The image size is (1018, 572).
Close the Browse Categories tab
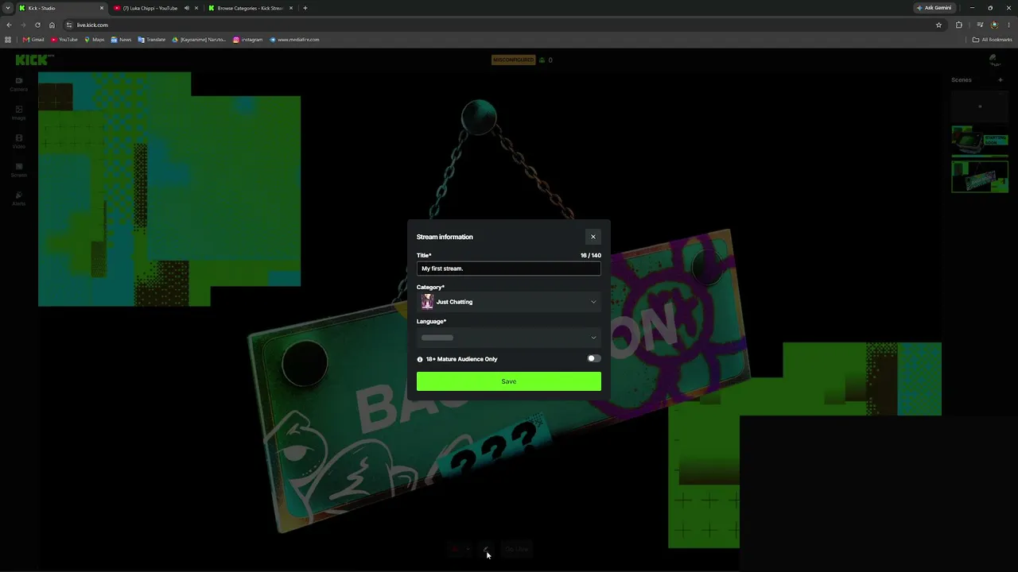(x=291, y=8)
